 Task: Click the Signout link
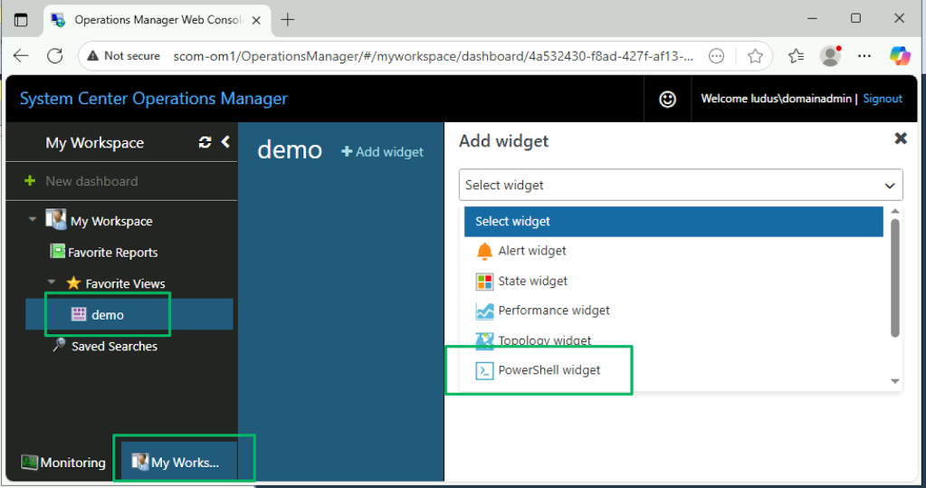coord(883,99)
